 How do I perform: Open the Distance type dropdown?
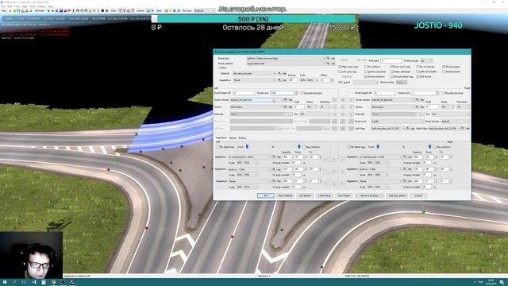coord(427,60)
